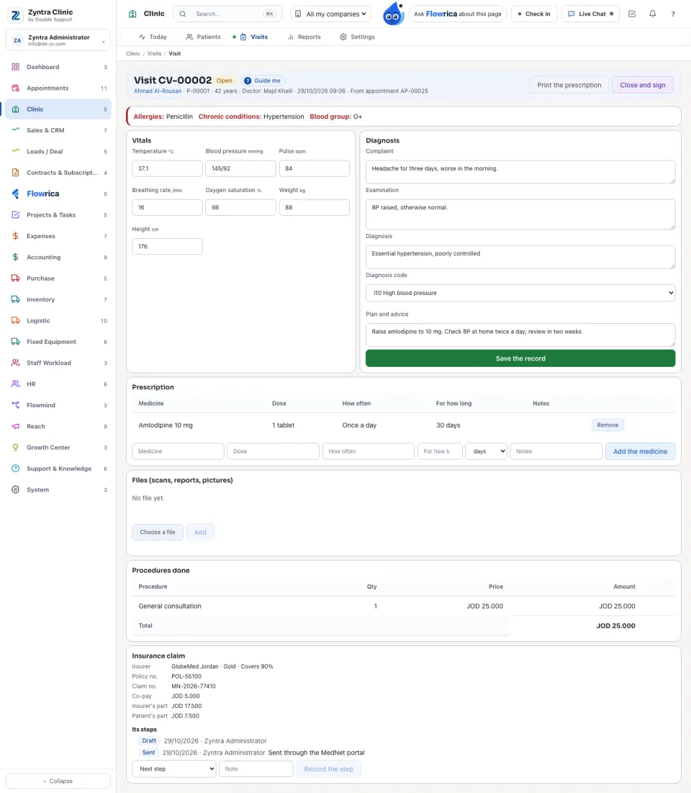Image resolution: width=691 pixels, height=793 pixels.
Task: Expand the Zyntra Administrator account menu
Action: click(x=58, y=40)
